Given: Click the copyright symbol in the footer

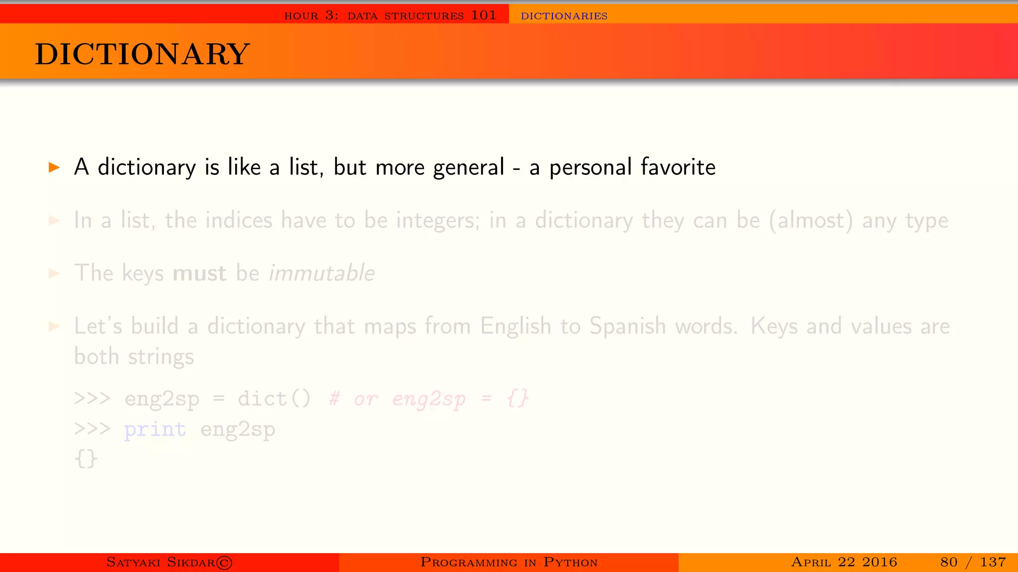Looking at the screenshot, I should pyautogui.click(x=224, y=563).
